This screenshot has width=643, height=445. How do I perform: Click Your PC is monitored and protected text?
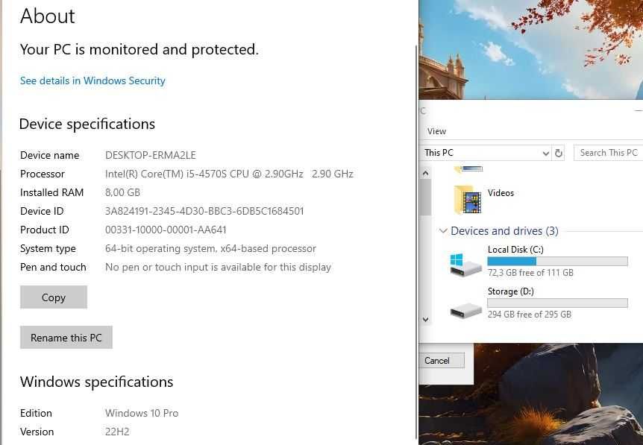tap(139, 50)
